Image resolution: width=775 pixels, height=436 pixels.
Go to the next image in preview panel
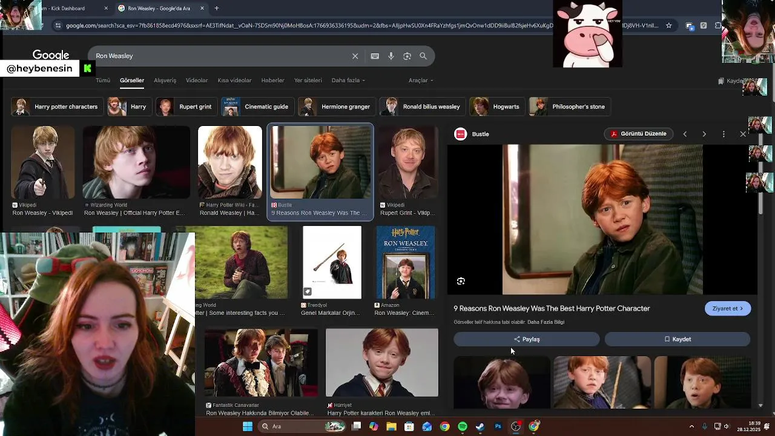(704, 134)
